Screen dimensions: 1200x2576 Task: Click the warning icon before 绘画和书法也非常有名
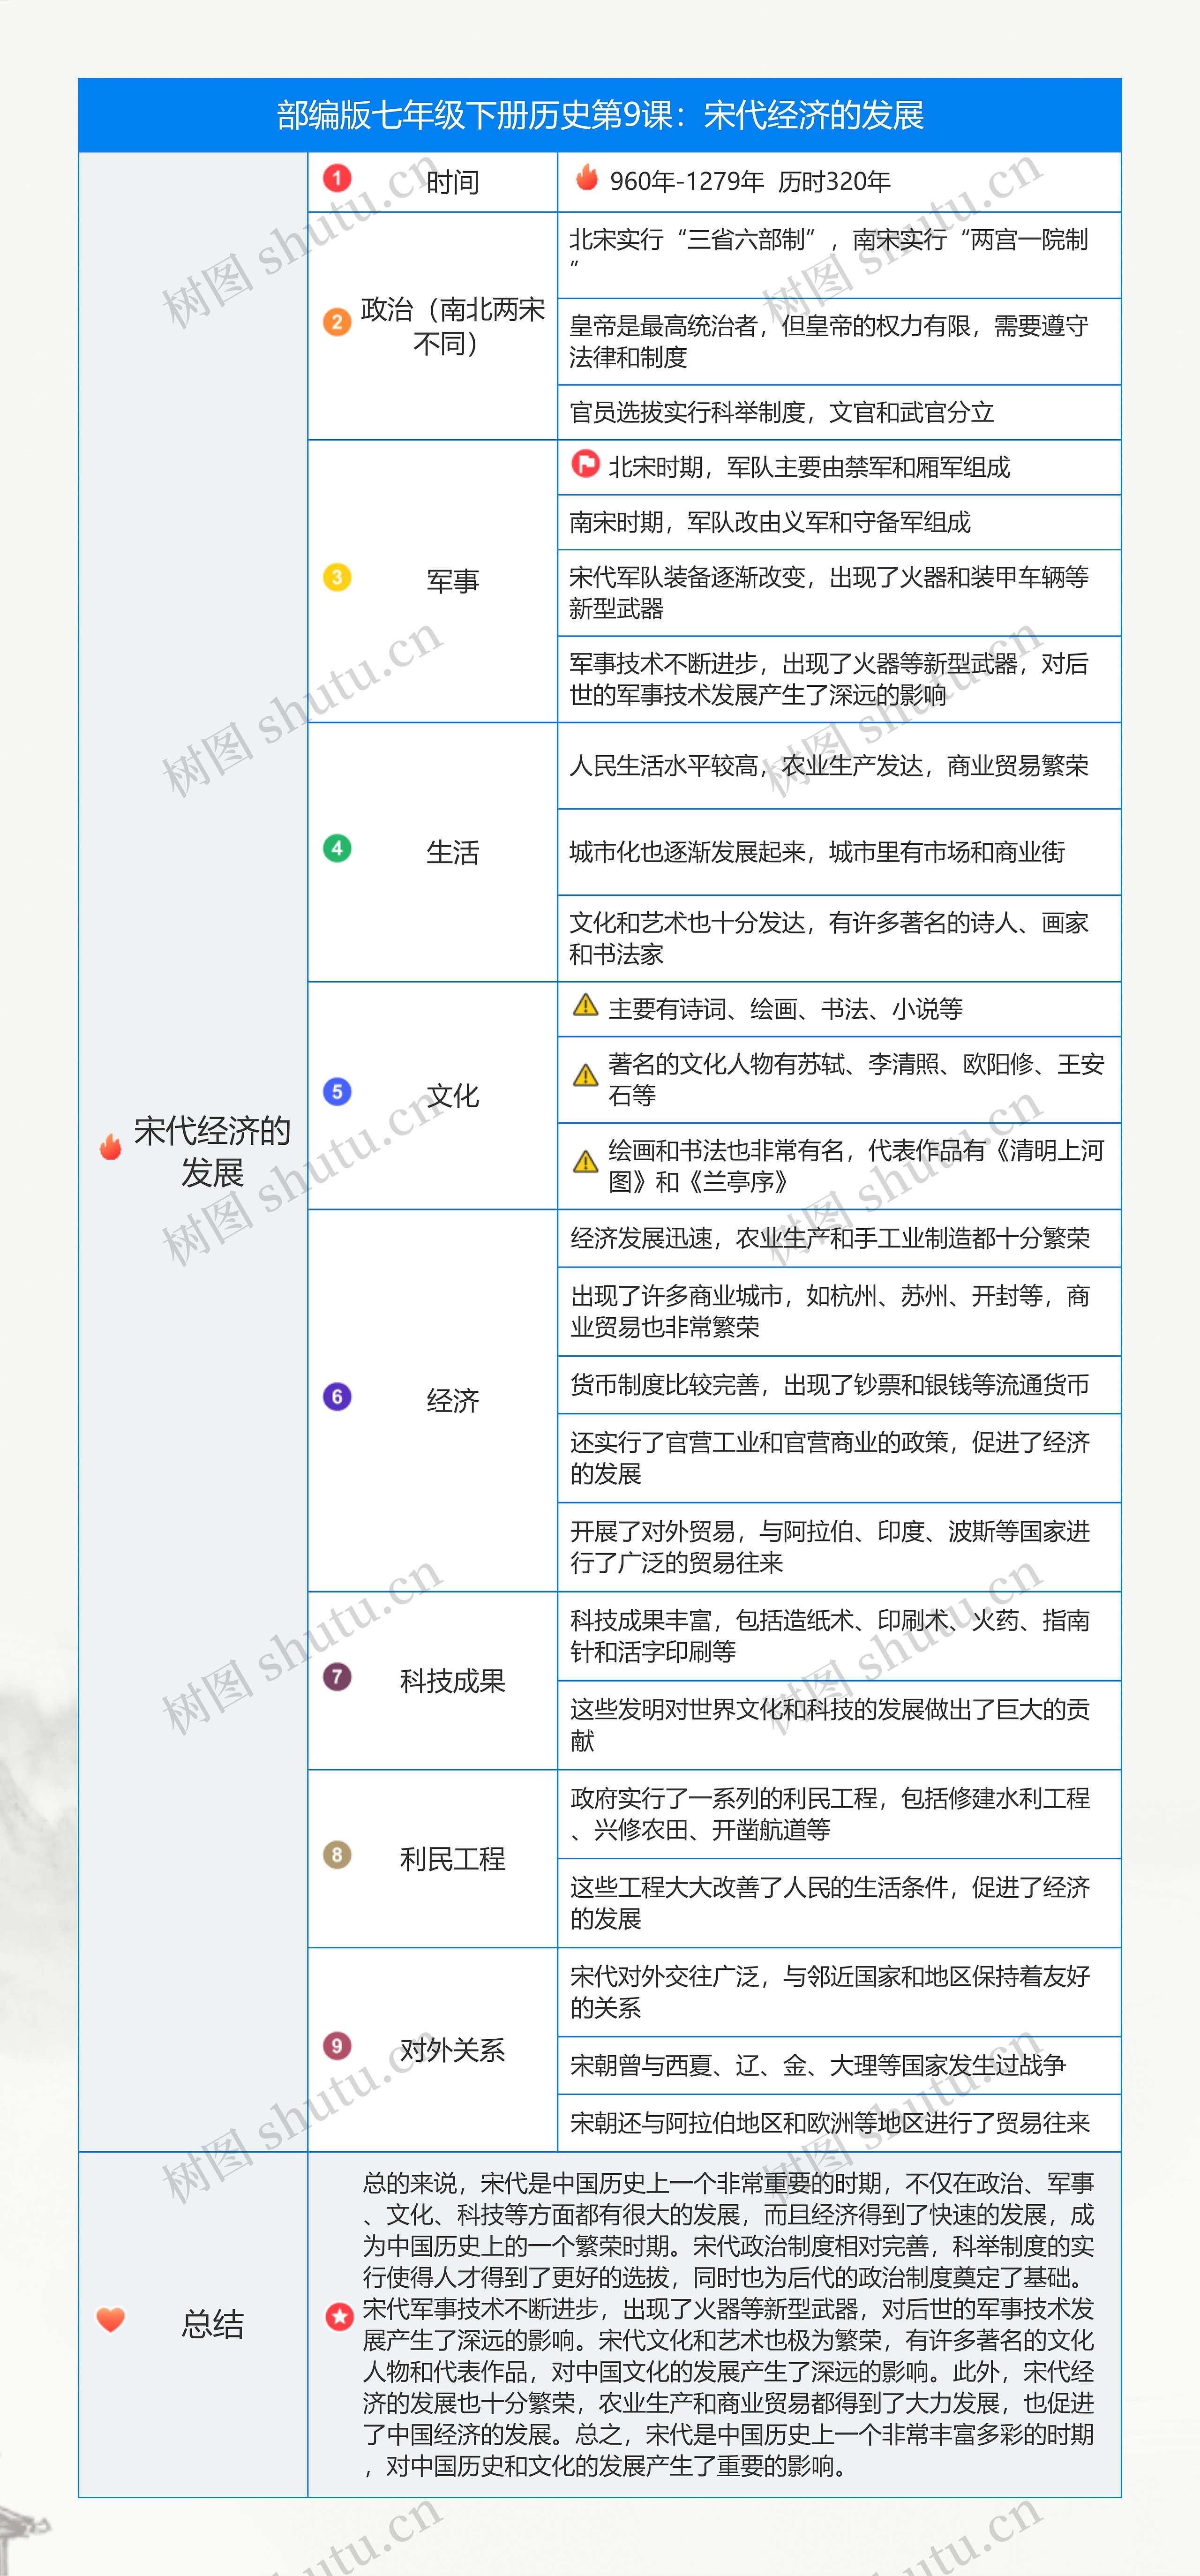[585, 1162]
